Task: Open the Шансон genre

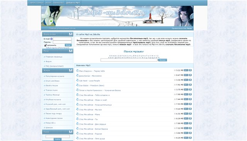Action: coord(49,128)
